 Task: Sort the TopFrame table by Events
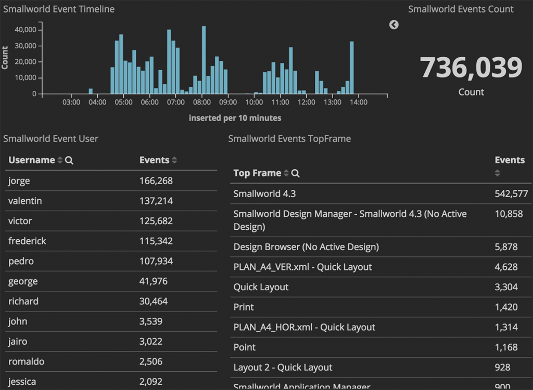pyautogui.click(x=497, y=173)
